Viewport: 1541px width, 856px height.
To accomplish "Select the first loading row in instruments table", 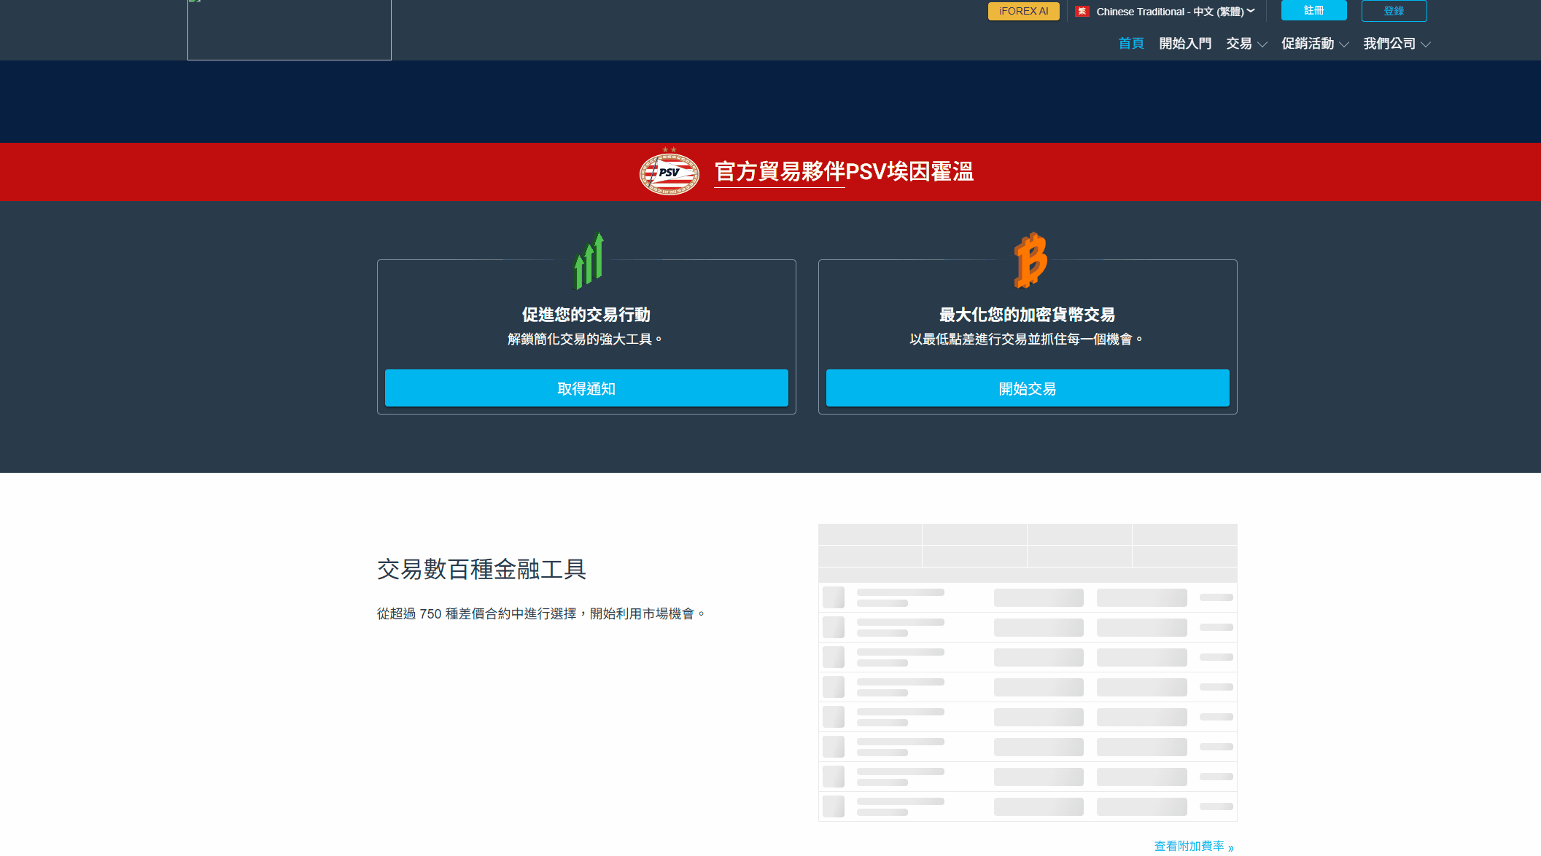I will coord(1027,597).
